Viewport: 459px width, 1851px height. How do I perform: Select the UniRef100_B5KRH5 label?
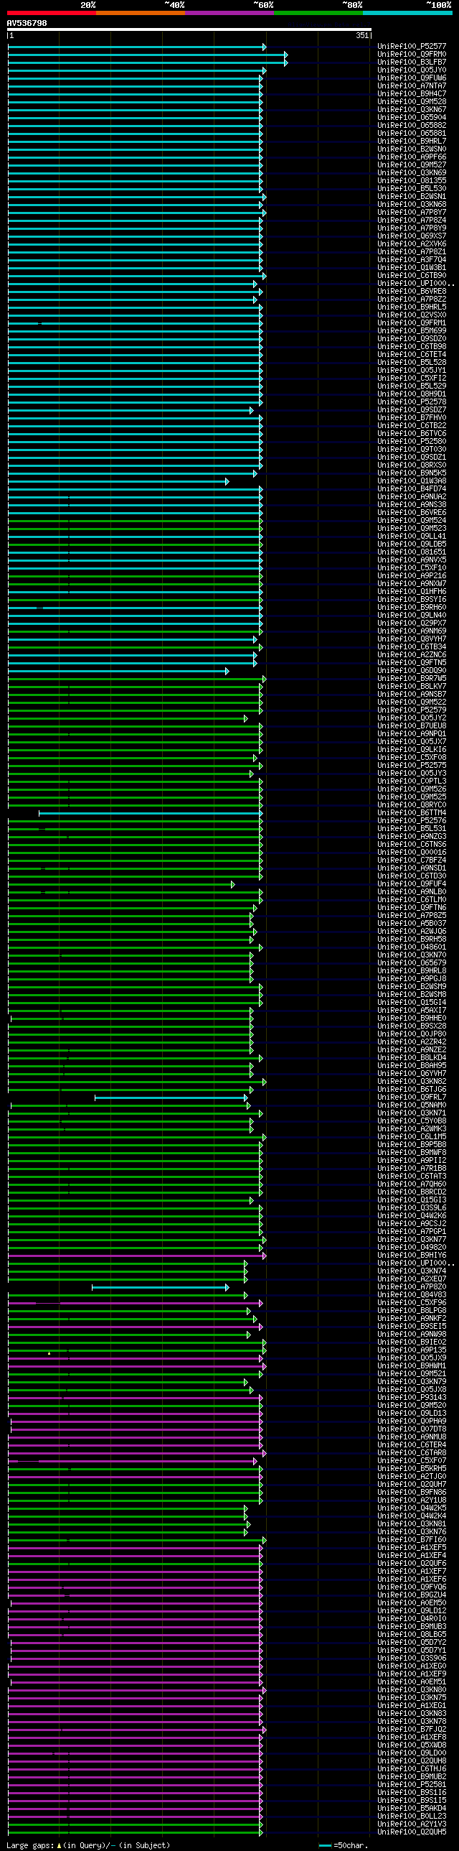coord(412,1469)
